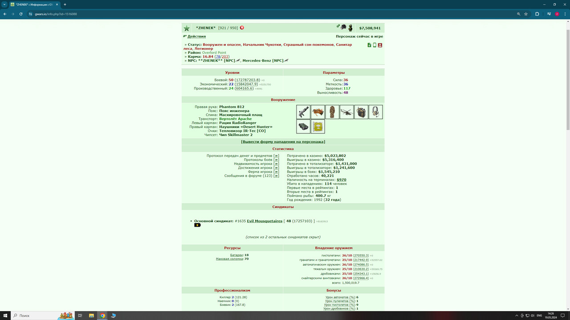
Task: Click the Desert Hunter headphones thumbnail
Action: click(x=375, y=112)
